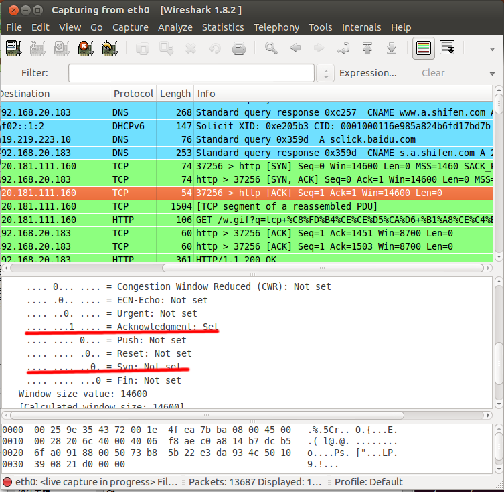Select the orange highlighted TCP ACK packet row
504x492 pixels.
(246, 193)
